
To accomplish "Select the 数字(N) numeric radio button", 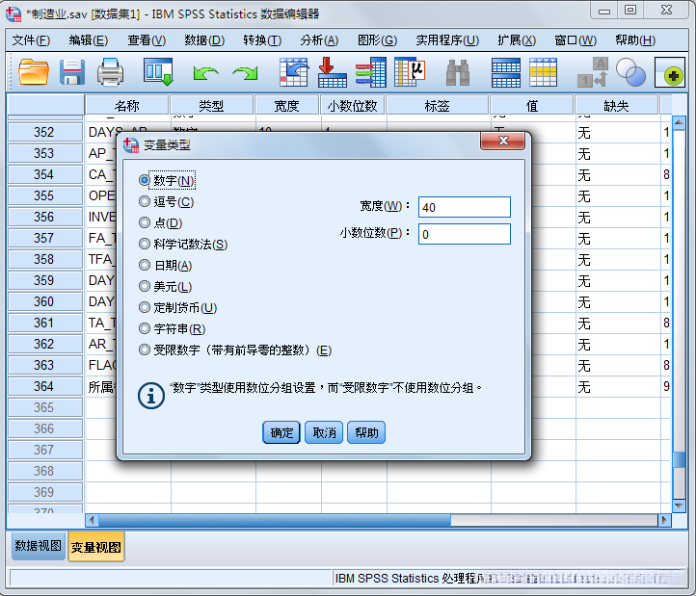I will pyautogui.click(x=145, y=180).
